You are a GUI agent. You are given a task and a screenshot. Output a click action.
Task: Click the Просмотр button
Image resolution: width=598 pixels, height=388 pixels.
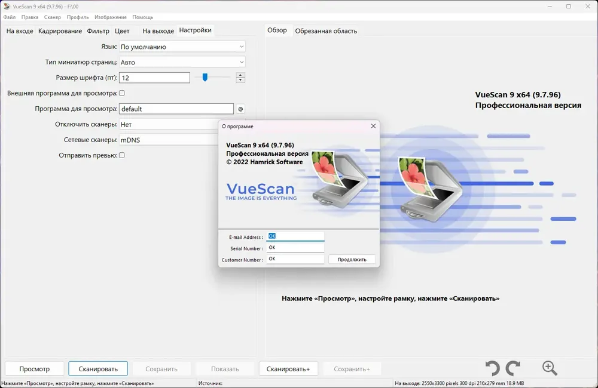coord(34,368)
